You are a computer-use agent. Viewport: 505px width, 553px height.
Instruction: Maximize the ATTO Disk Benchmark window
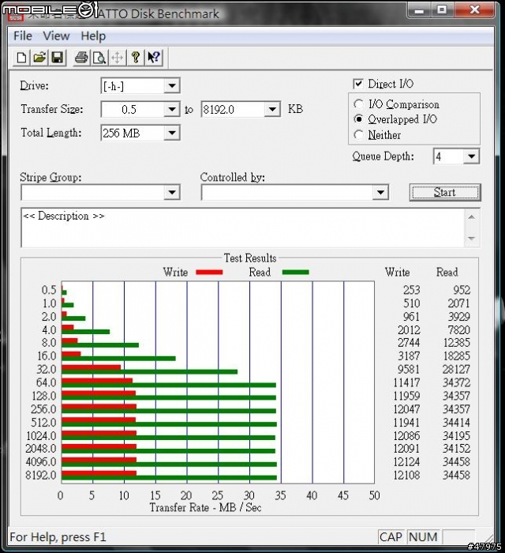(x=442, y=9)
